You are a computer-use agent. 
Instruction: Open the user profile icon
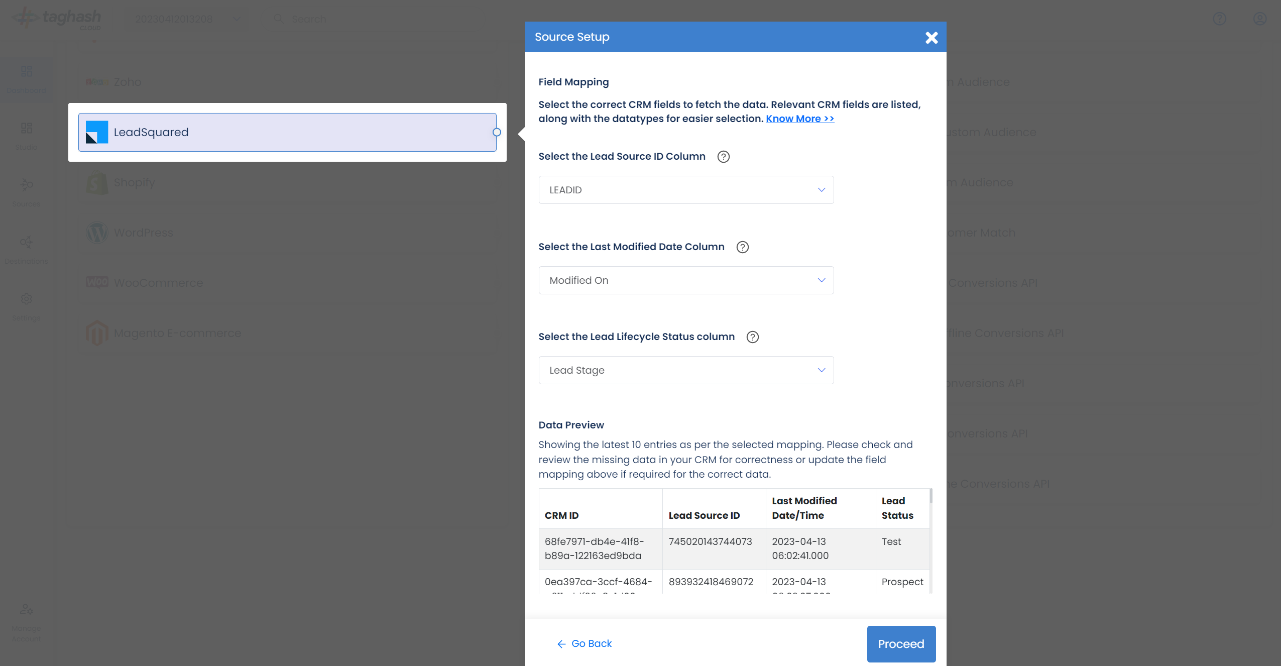(x=1259, y=19)
